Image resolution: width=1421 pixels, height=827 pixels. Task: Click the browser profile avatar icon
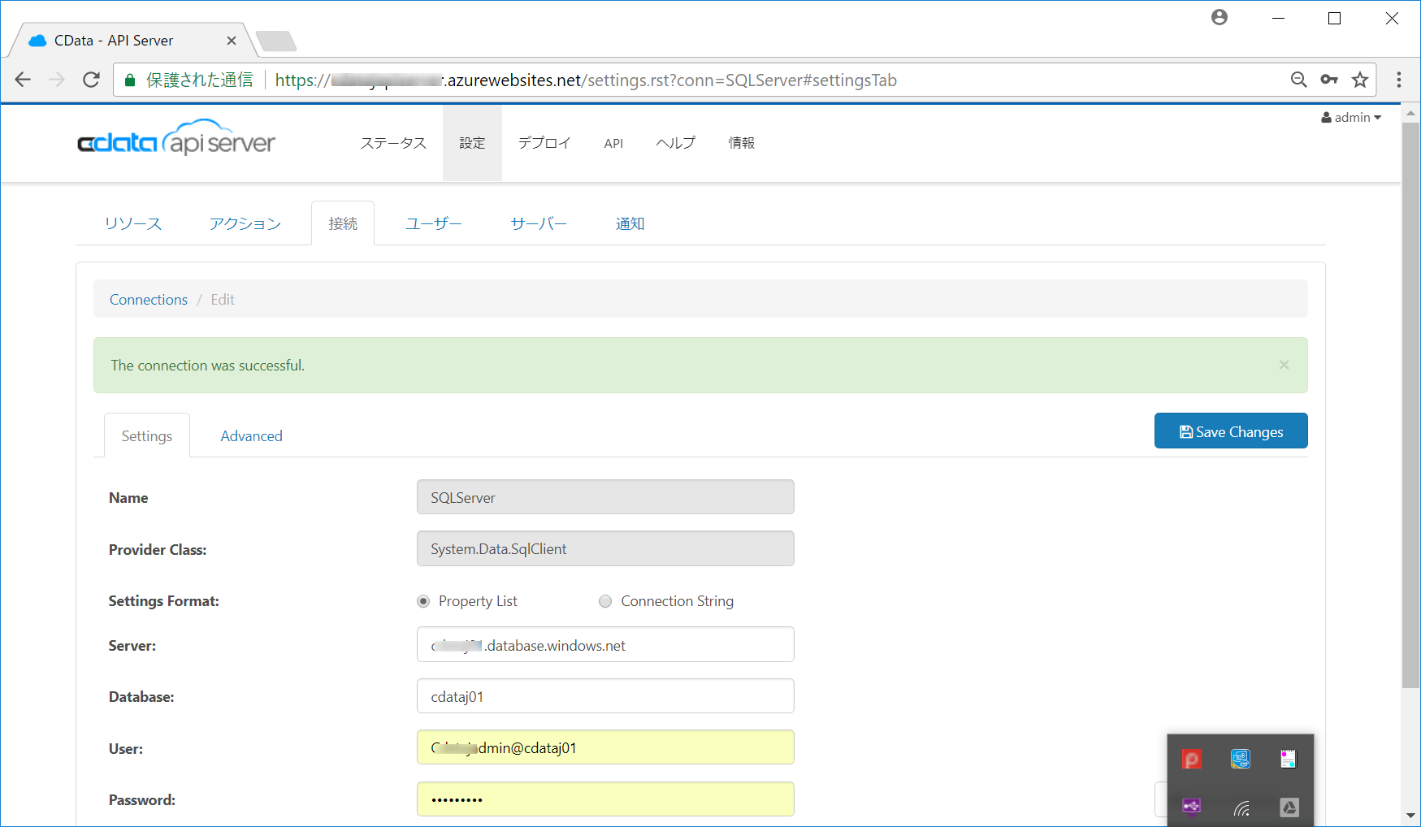click(x=1220, y=17)
